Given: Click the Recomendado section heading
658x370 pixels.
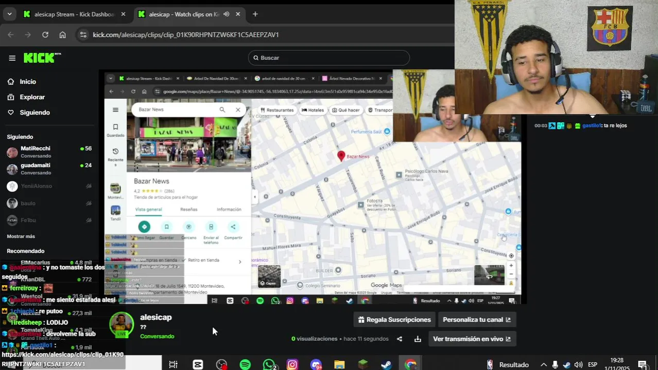Looking at the screenshot, I should tap(25, 251).
